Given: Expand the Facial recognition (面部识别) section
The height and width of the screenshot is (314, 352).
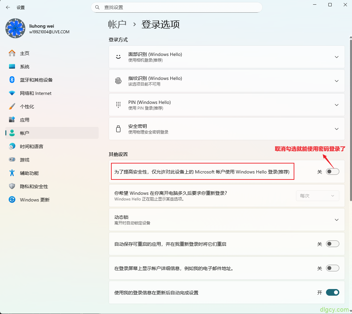Looking at the screenshot, I should click(336, 57).
